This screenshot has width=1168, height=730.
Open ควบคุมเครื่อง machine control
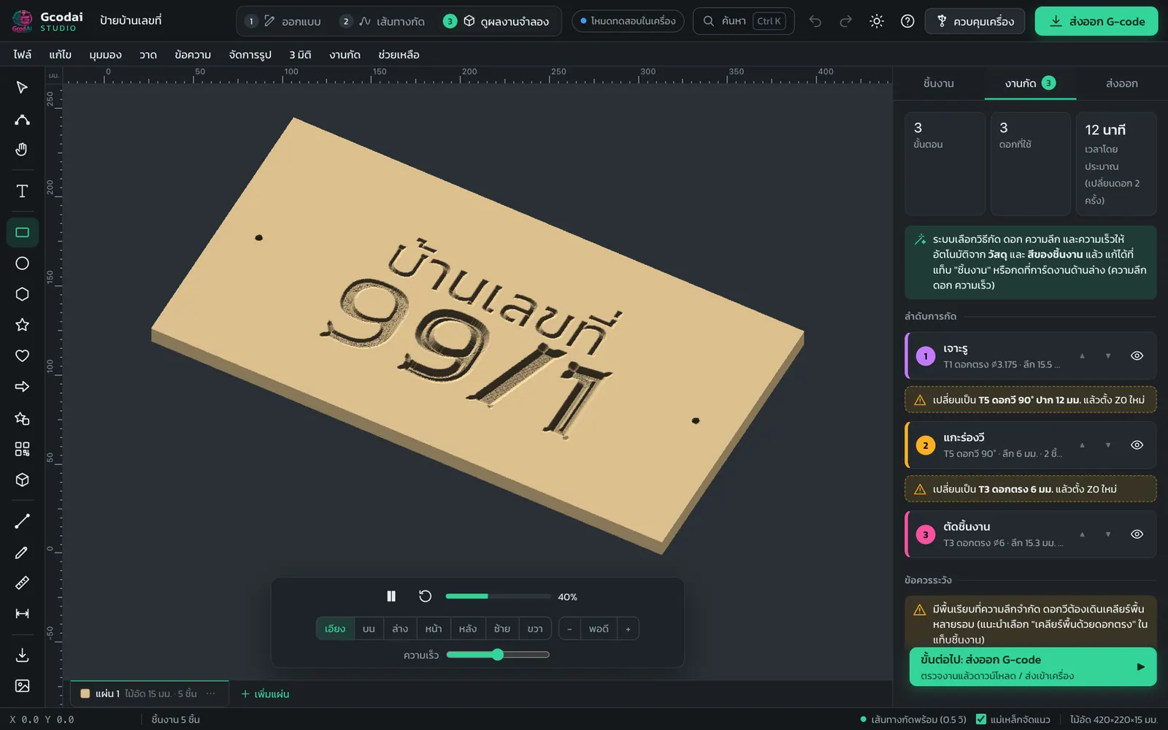coord(975,21)
